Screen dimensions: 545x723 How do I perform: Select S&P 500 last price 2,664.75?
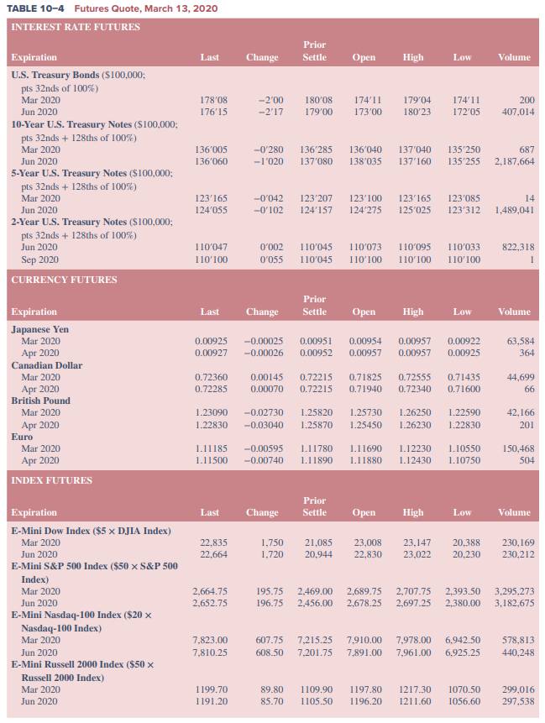(x=210, y=590)
